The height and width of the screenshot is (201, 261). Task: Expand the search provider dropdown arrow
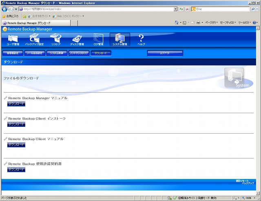257,9
